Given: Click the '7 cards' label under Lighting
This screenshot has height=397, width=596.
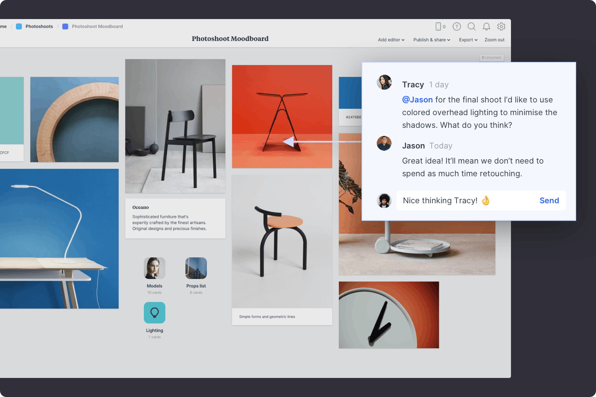Looking at the screenshot, I should click(155, 337).
